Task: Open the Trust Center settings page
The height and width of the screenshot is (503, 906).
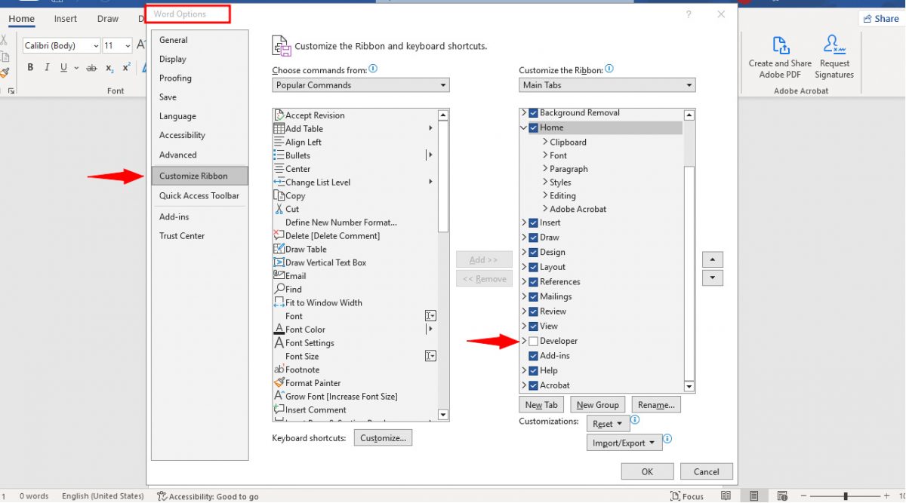Action: pyautogui.click(x=181, y=235)
